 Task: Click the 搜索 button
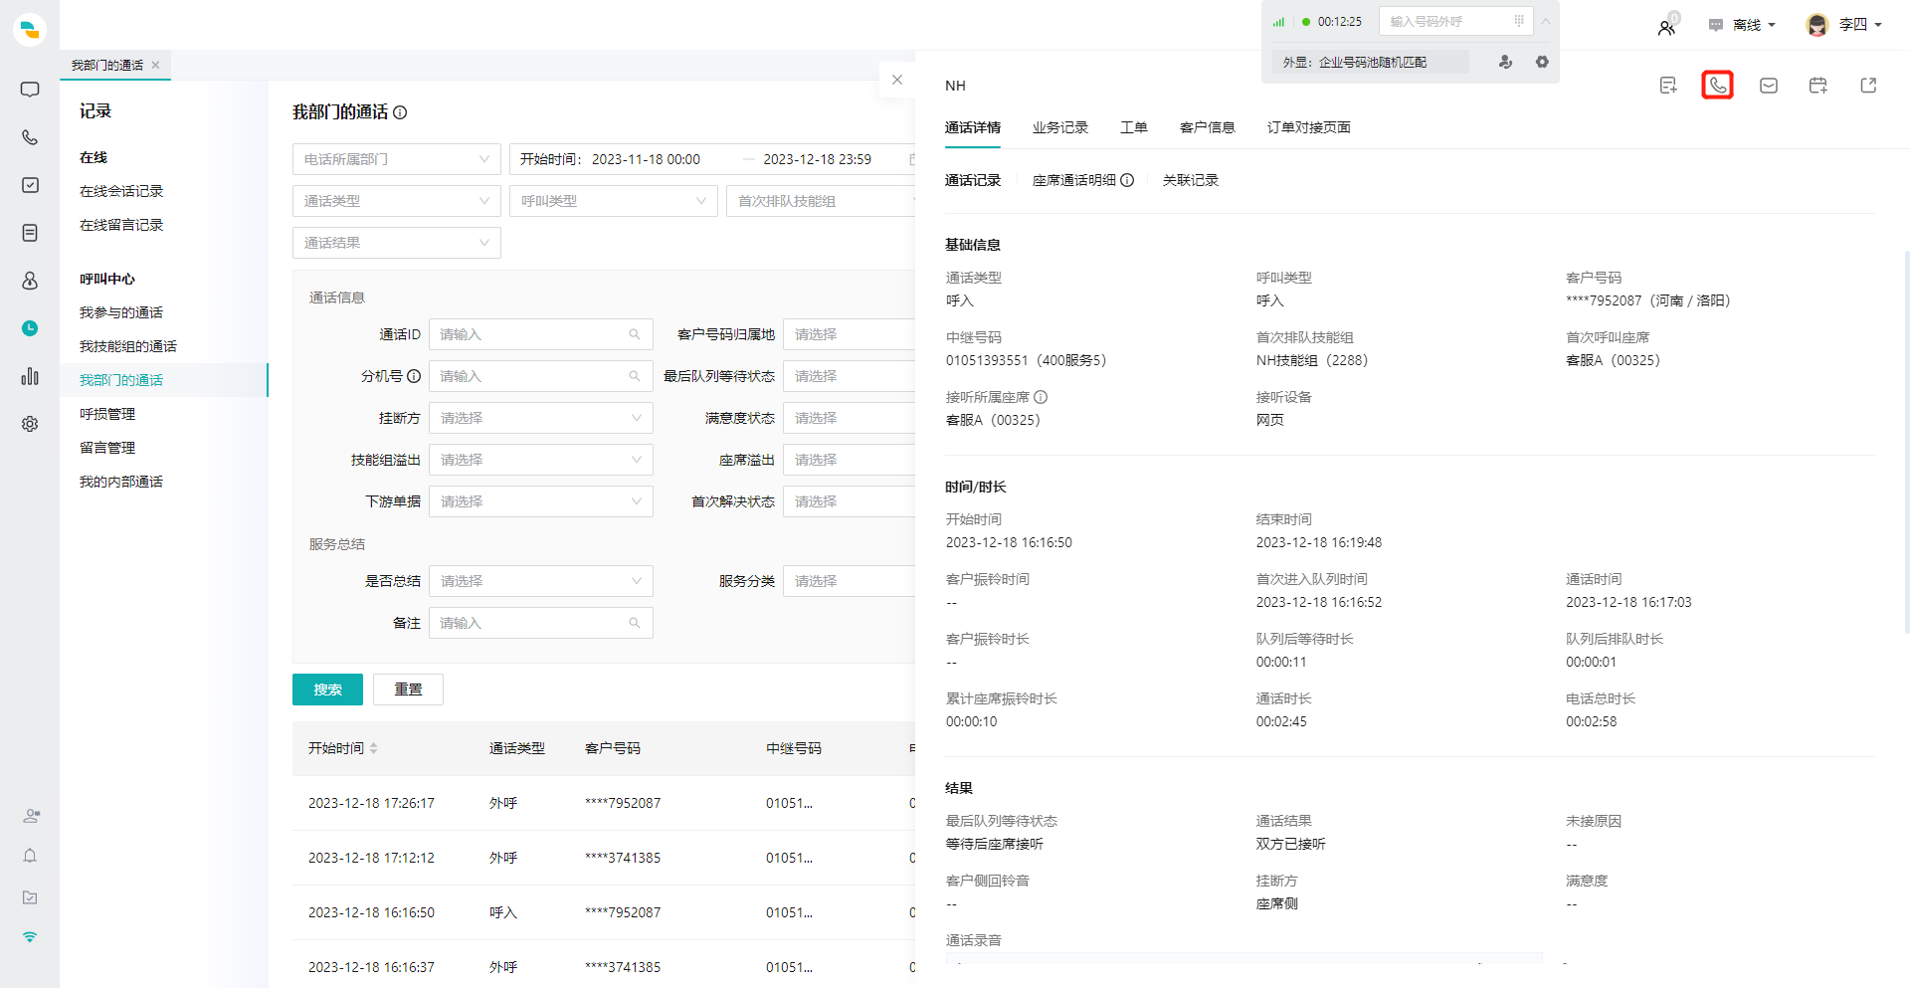(327, 690)
